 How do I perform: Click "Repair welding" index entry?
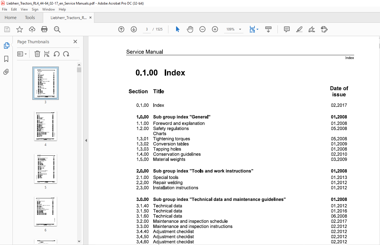pyautogui.click(x=168, y=183)
